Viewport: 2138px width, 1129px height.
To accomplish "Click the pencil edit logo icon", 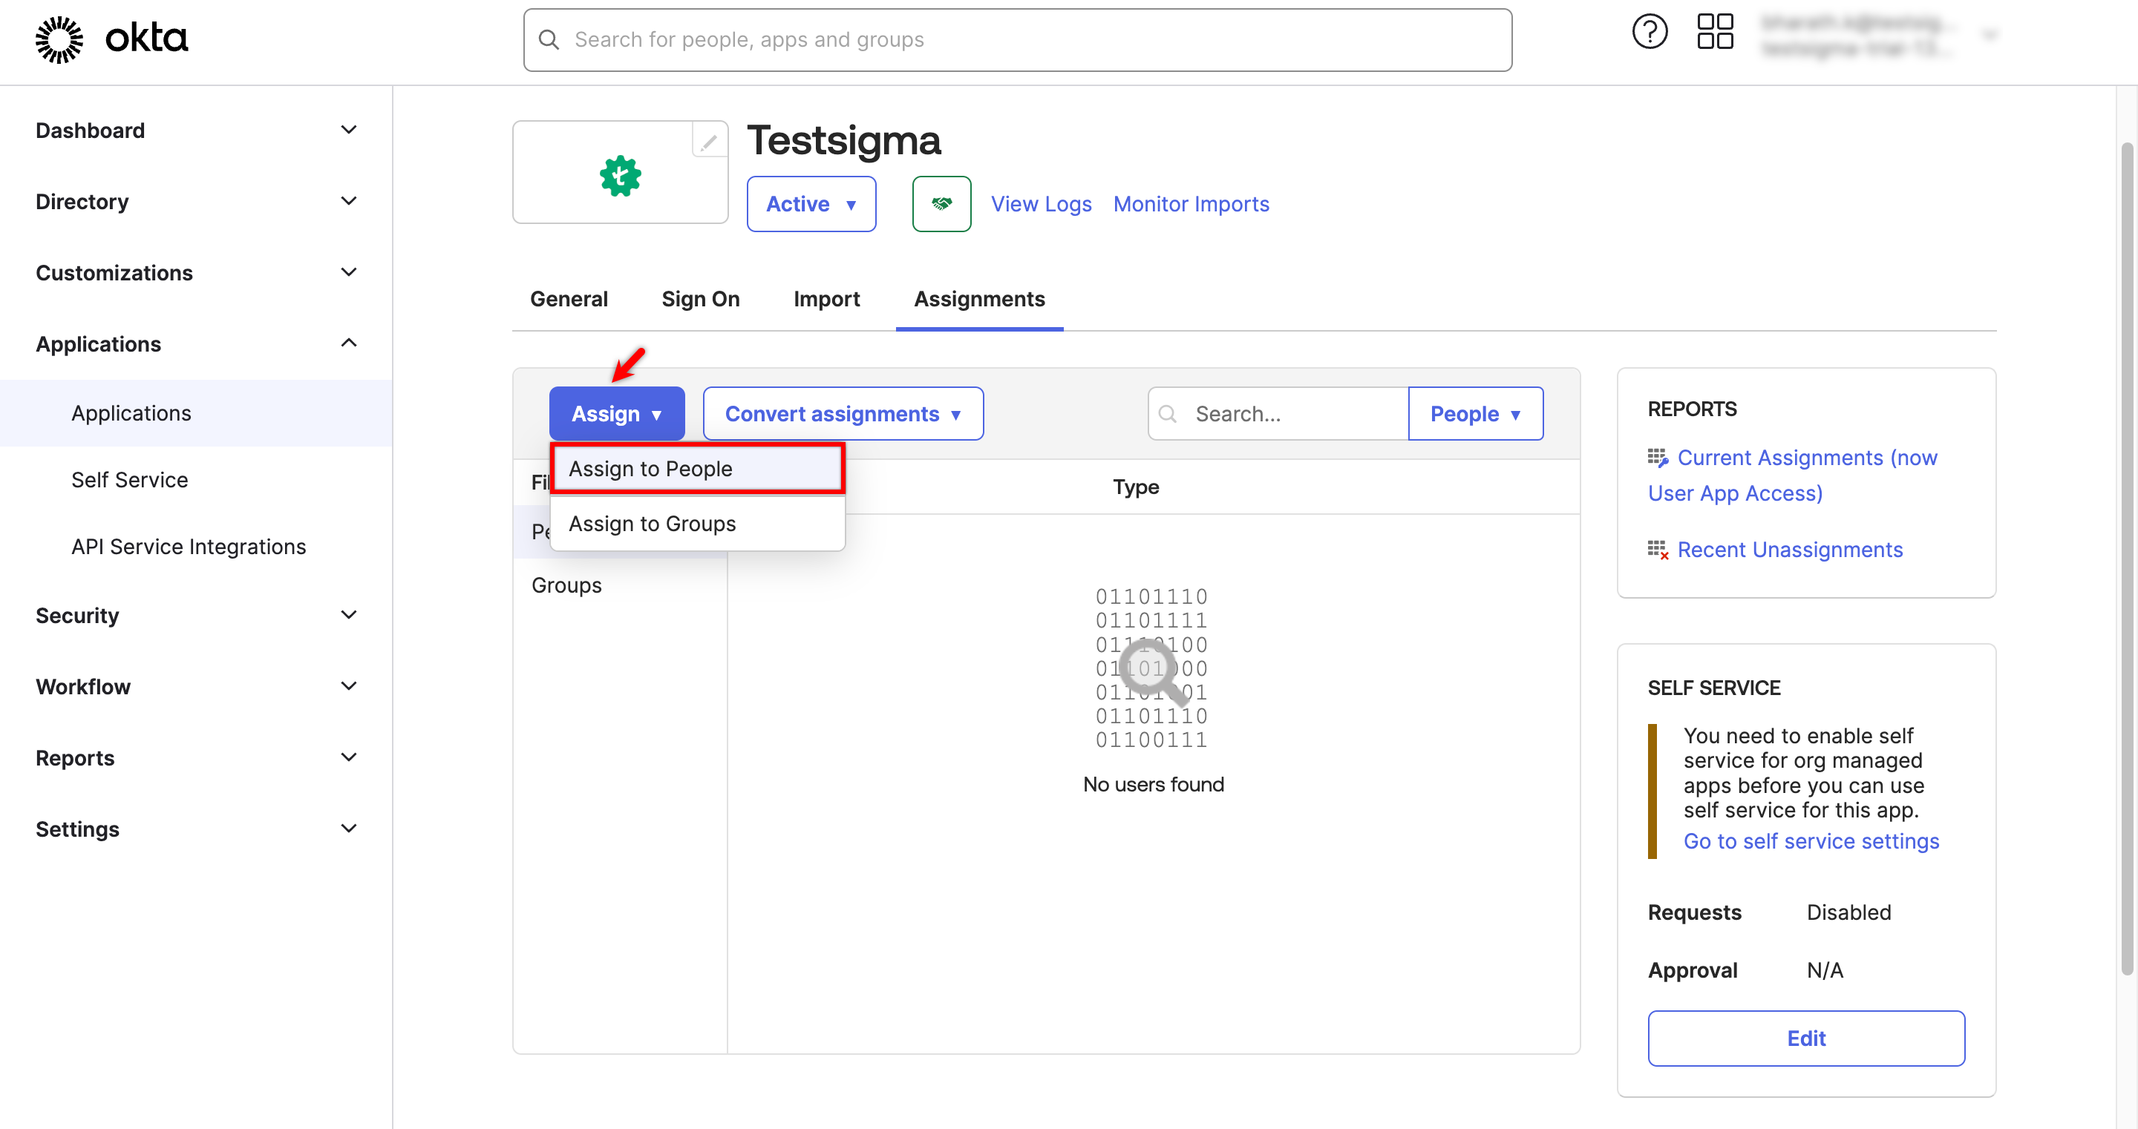I will coord(709,142).
